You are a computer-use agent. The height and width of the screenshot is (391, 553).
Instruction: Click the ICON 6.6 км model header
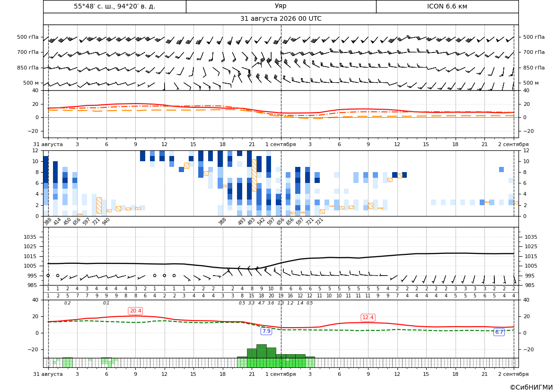(447, 6)
